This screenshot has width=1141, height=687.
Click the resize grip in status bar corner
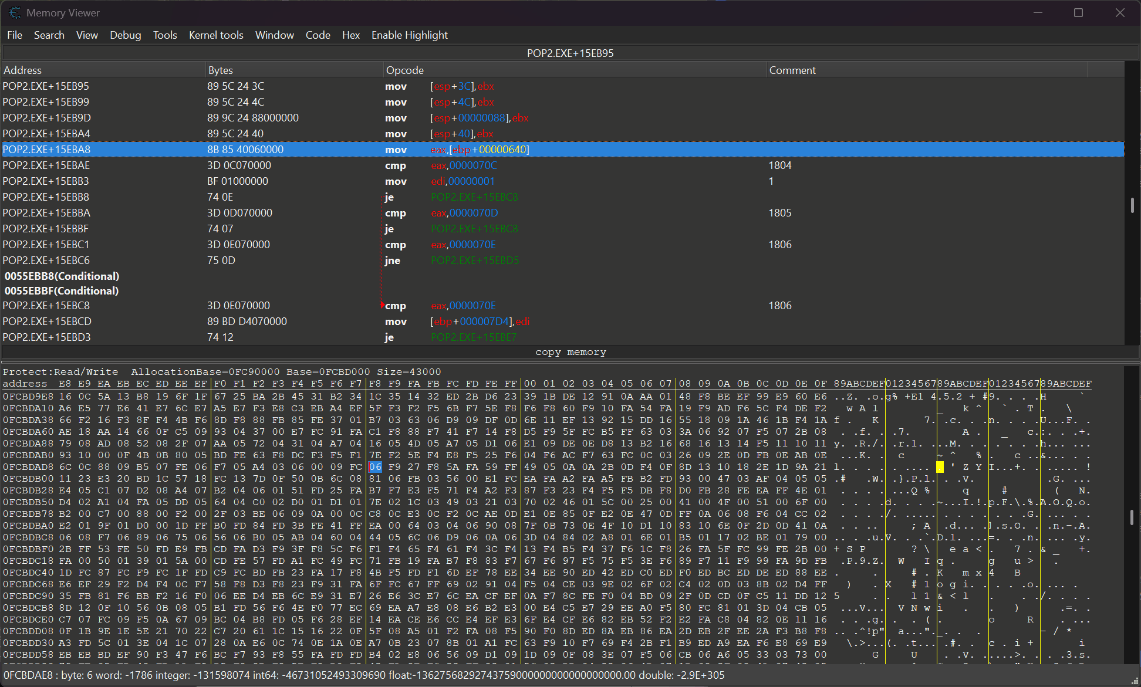tap(1135, 681)
